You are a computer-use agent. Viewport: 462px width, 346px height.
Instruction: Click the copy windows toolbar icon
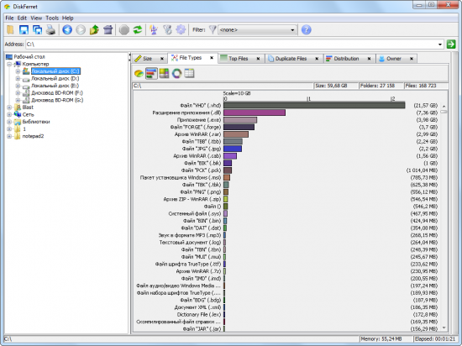[x=38, y=29]
